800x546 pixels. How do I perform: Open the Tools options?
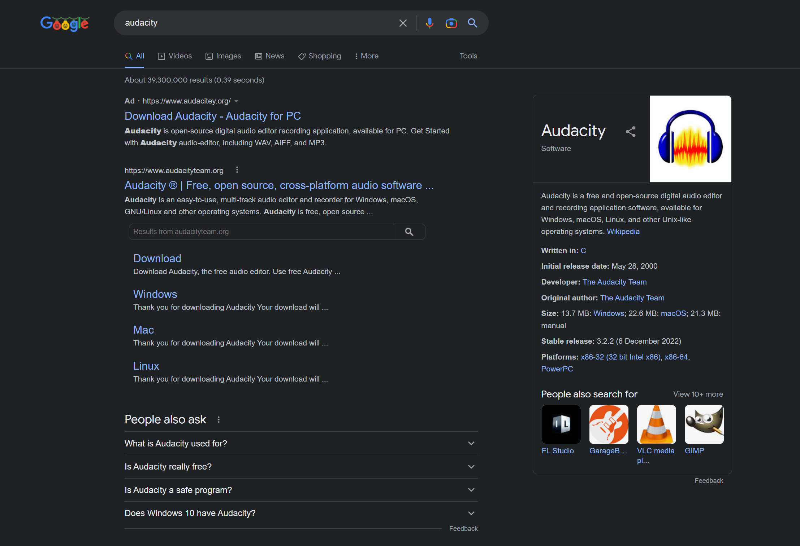[x=468, y=56]
